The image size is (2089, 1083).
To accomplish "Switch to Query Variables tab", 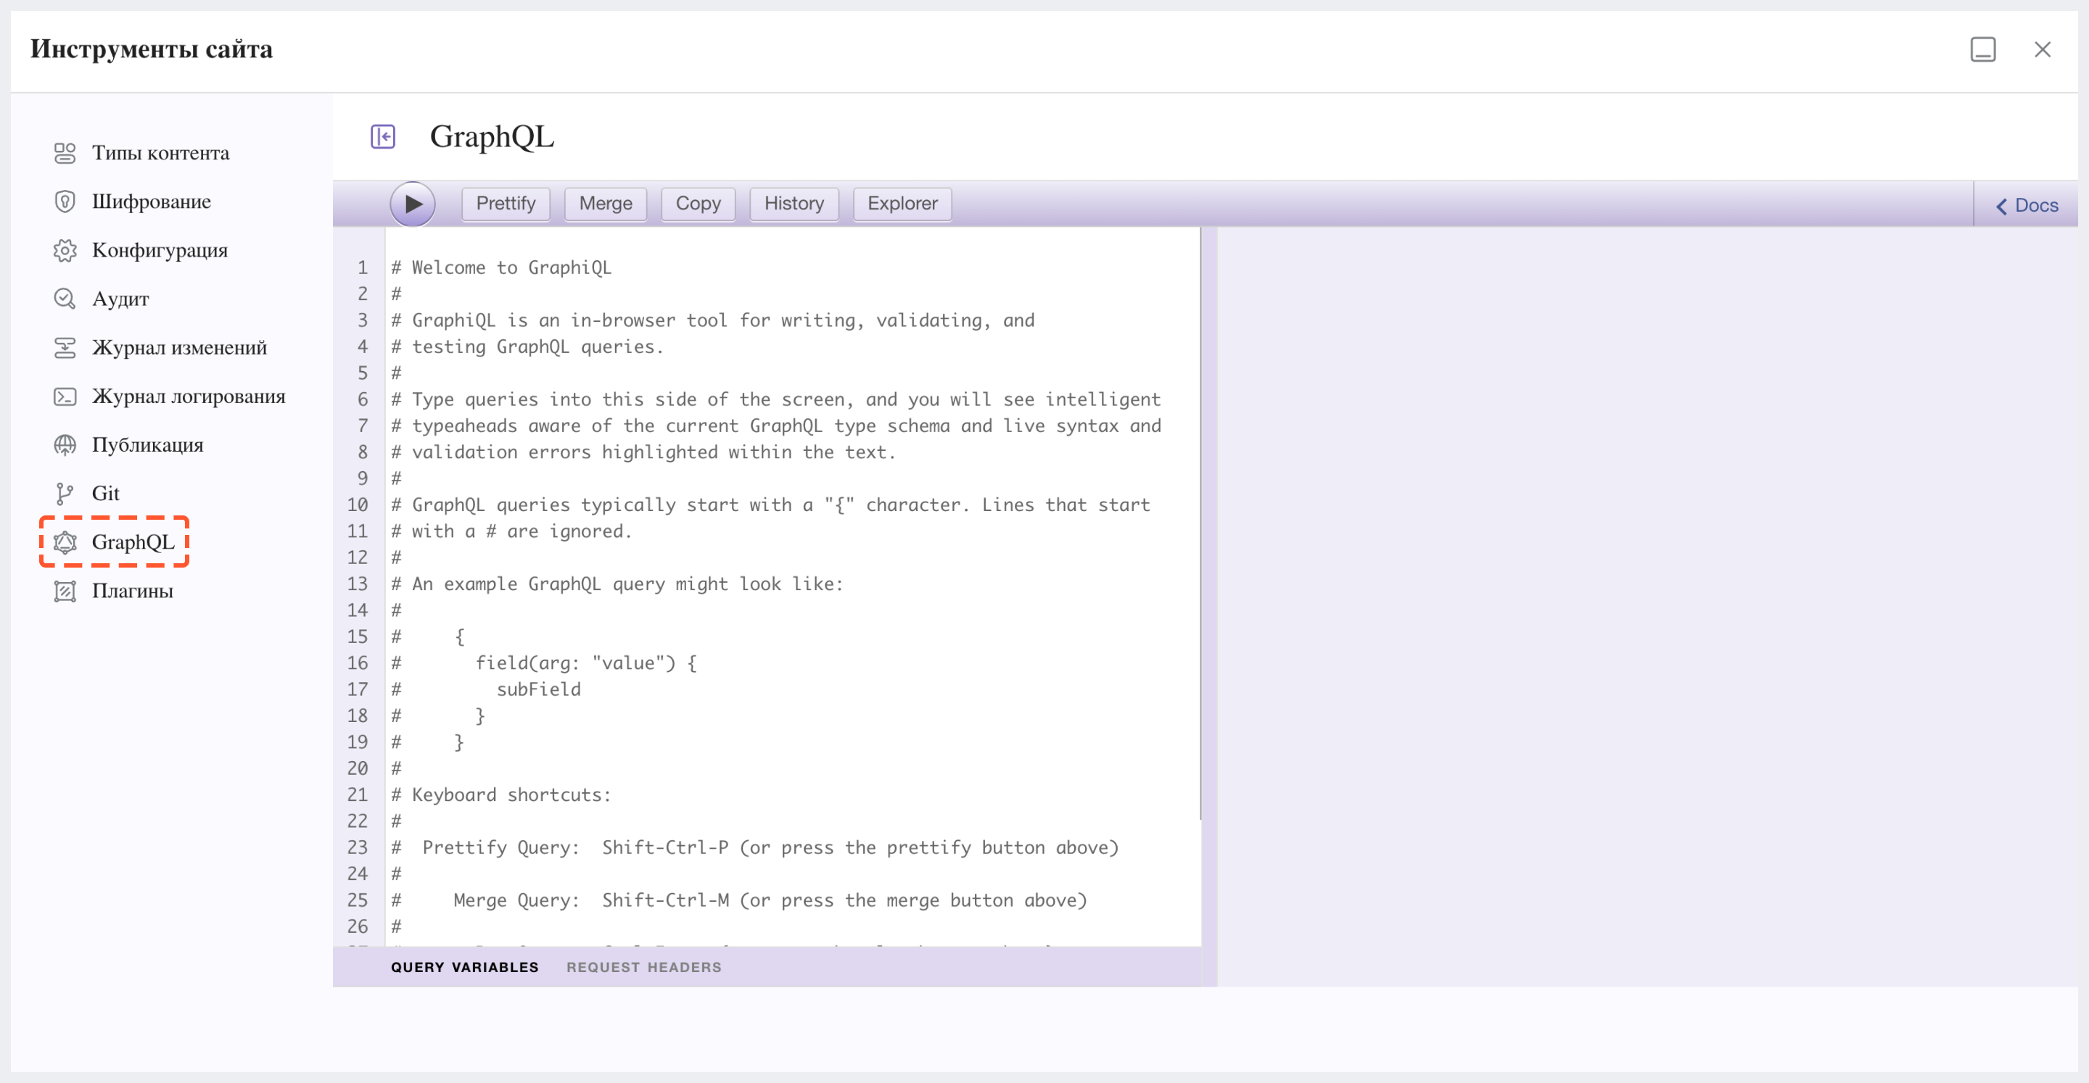I will point(465,967).
